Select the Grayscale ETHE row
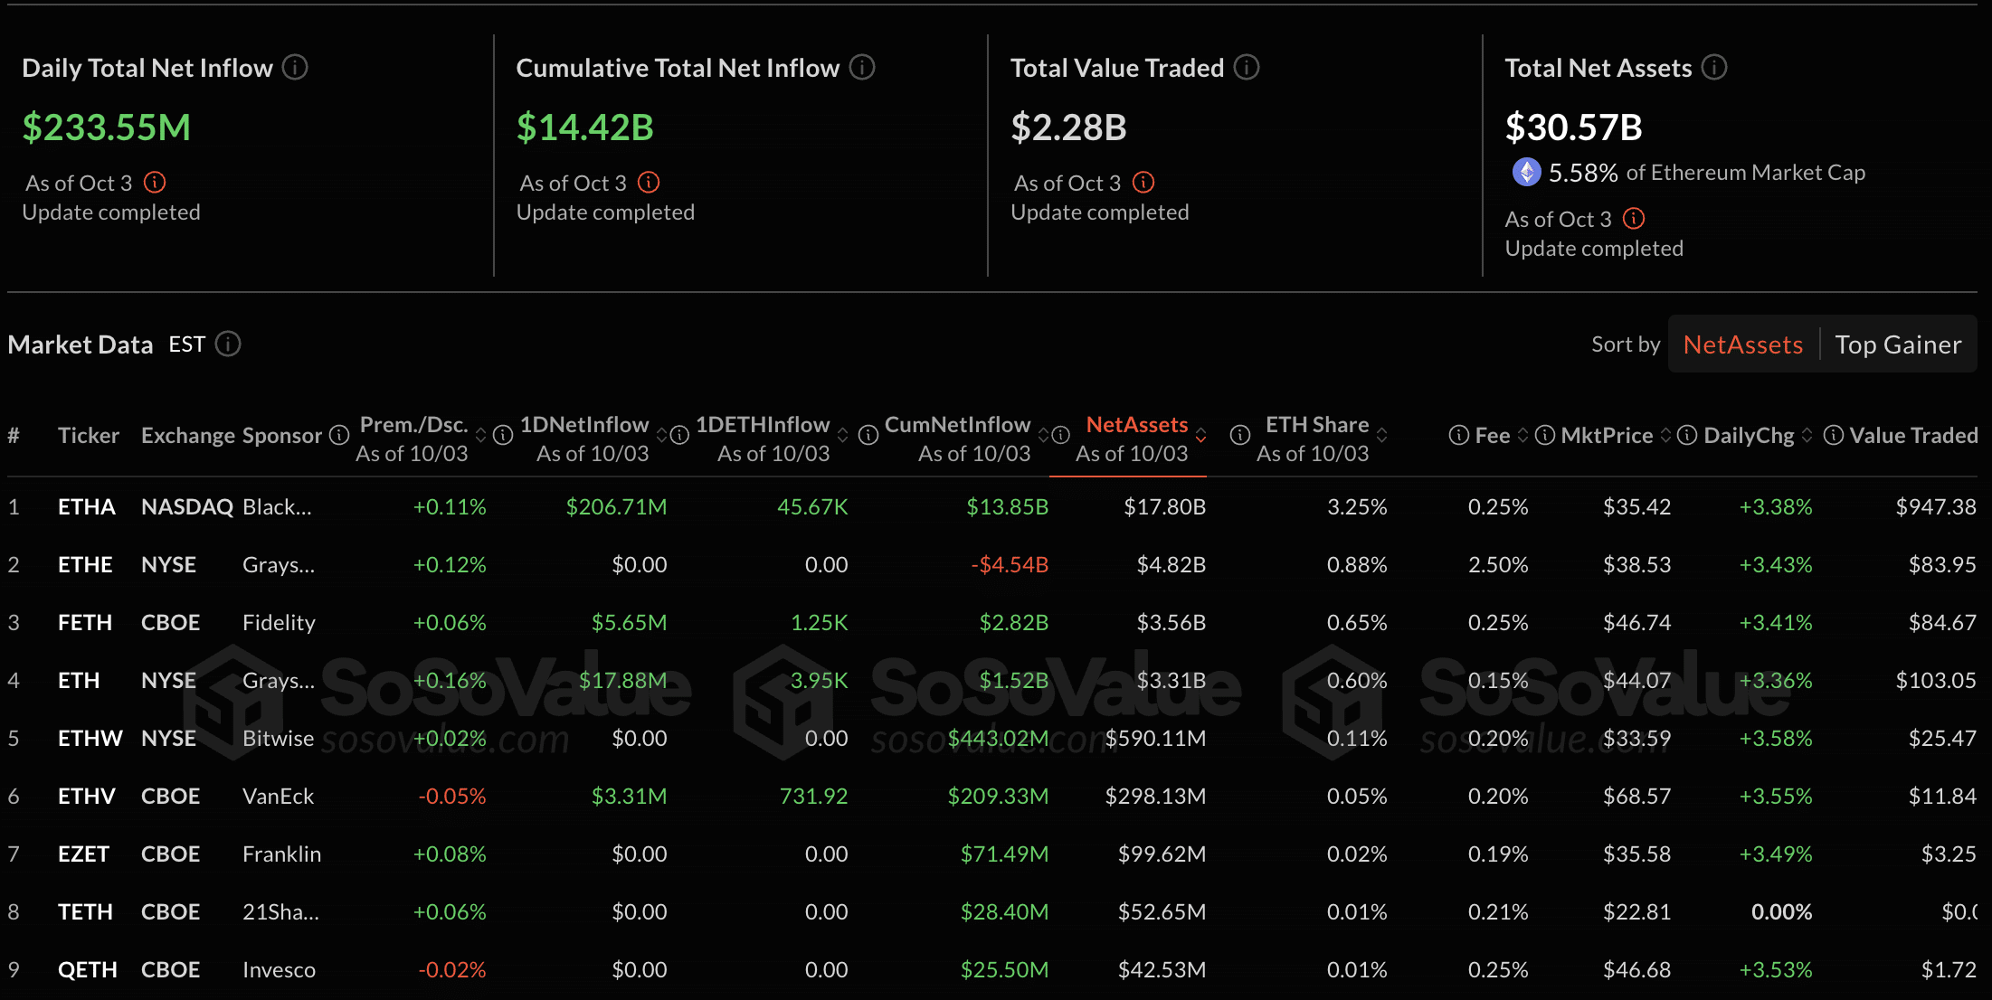Viewport: 1992px width, 1000px height. (85, 563)
